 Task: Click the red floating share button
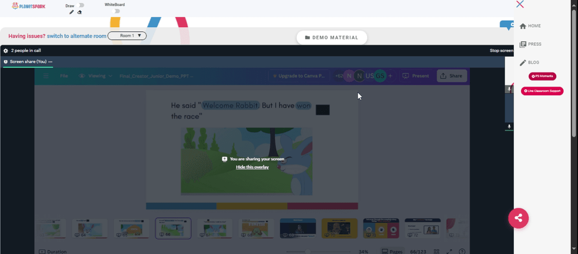[518, 218]
